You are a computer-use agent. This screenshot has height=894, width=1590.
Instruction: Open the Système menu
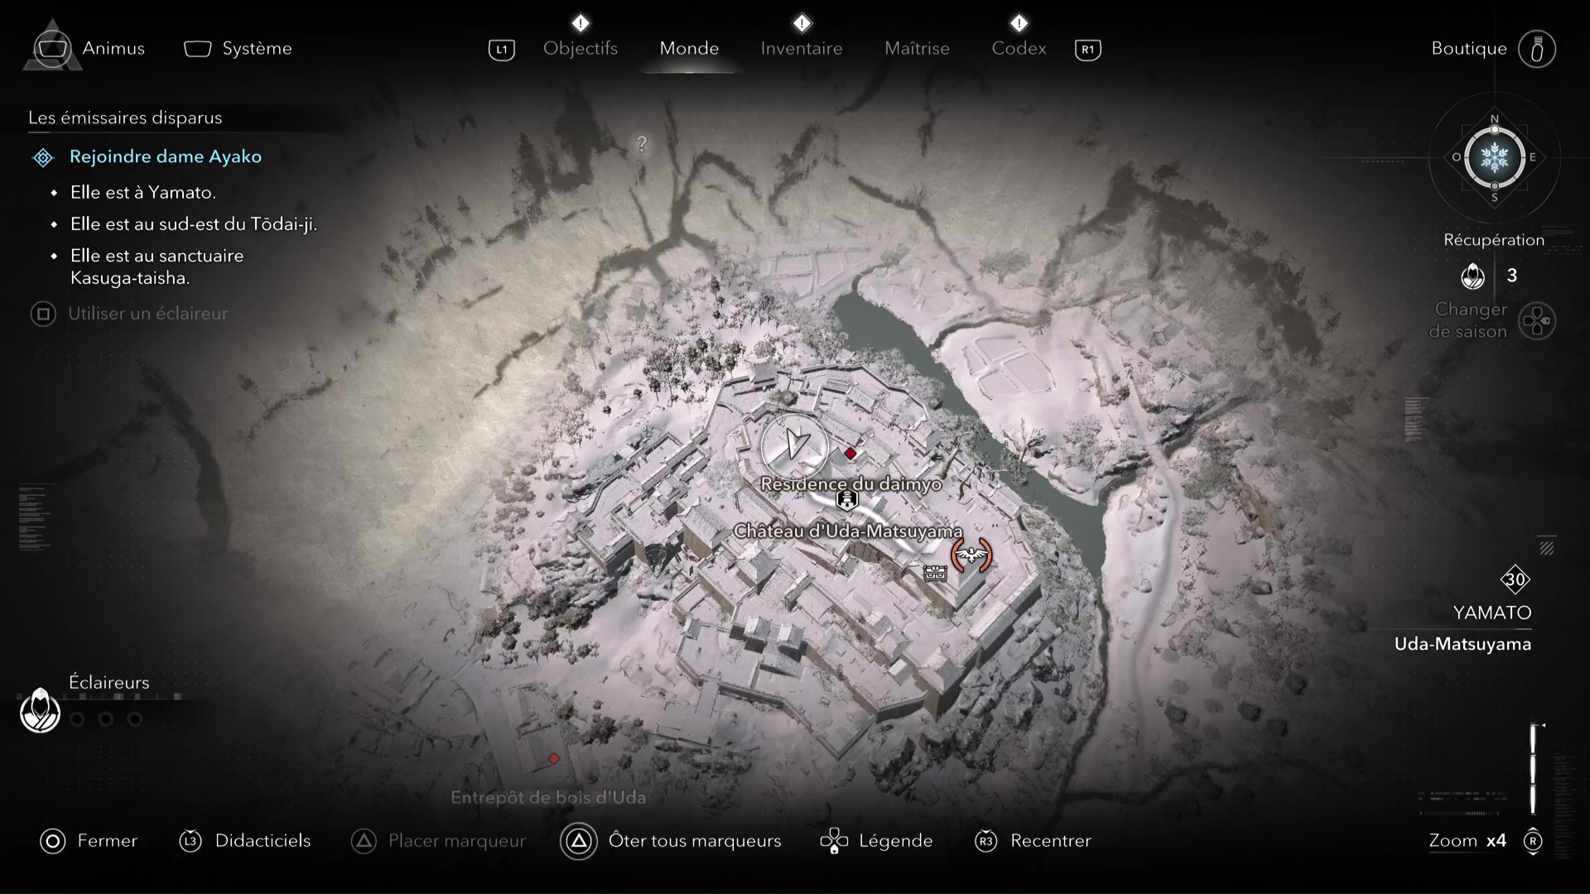pyautogui.click(x=238, y=49)
